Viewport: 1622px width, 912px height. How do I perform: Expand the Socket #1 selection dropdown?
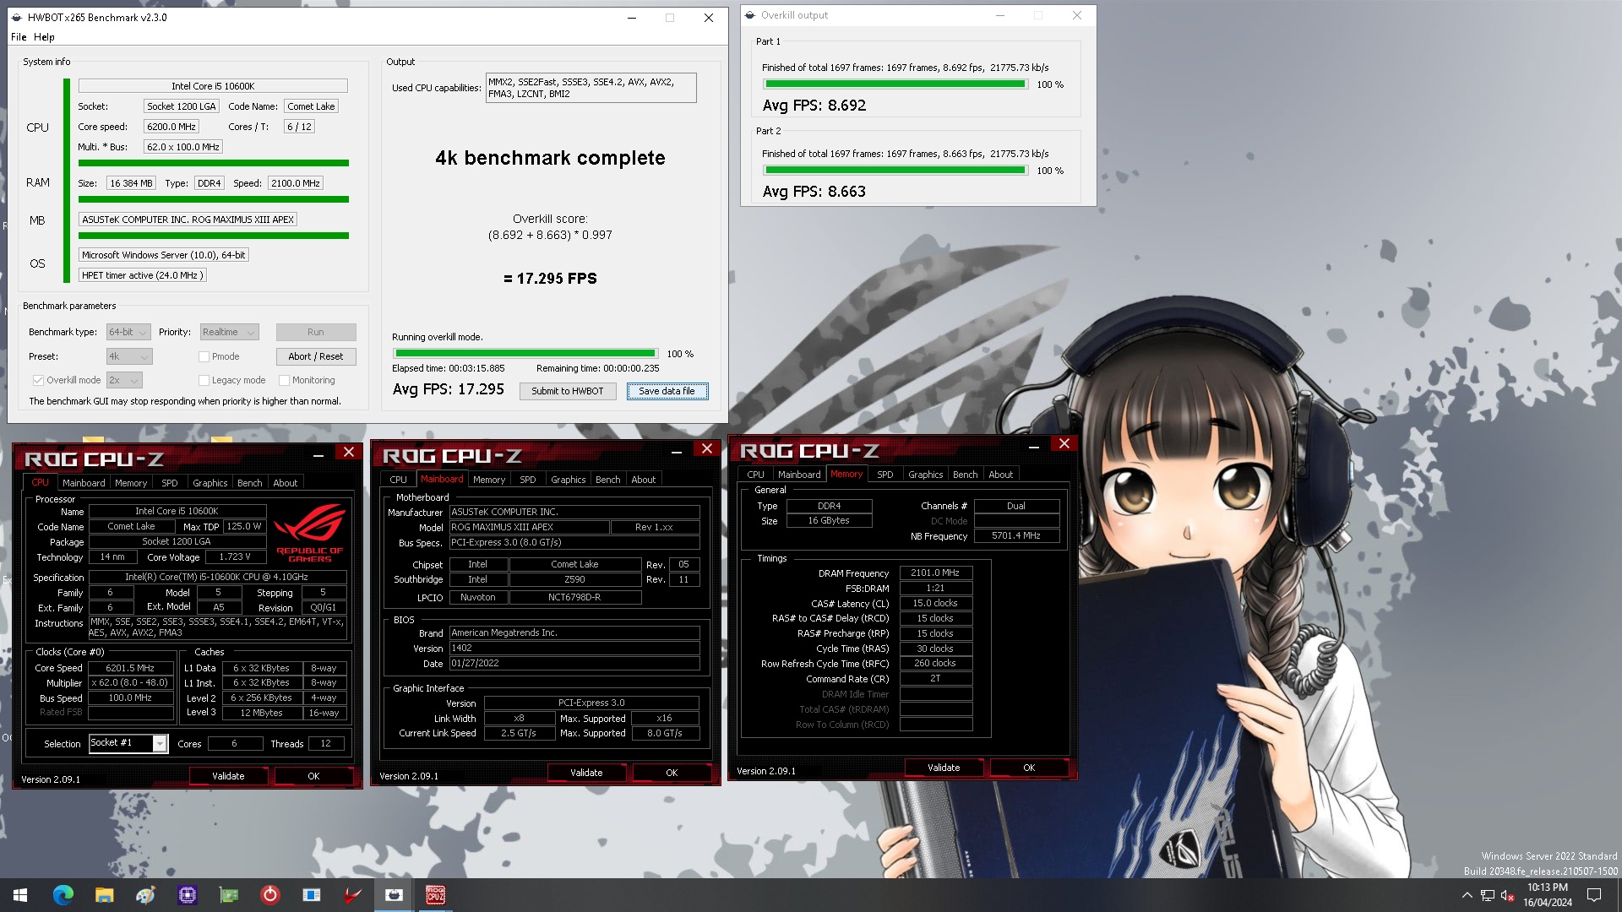click(160, 743)
